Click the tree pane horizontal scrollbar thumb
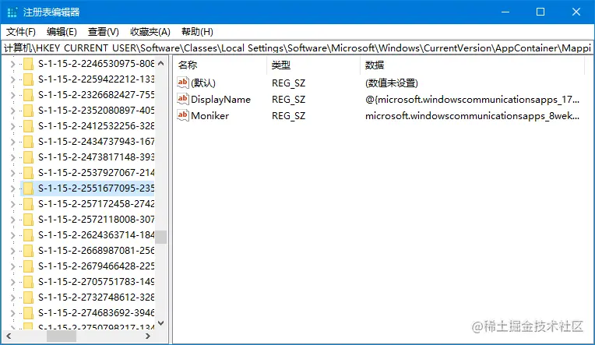This screenshot has width=595, height=345. click(62, 336)
